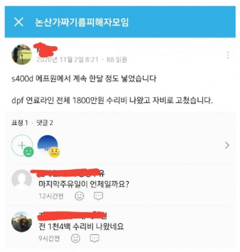Click the 12시간전 comment timestamp
The width and height of the screenshot is (240, 252).
(51, 196)
